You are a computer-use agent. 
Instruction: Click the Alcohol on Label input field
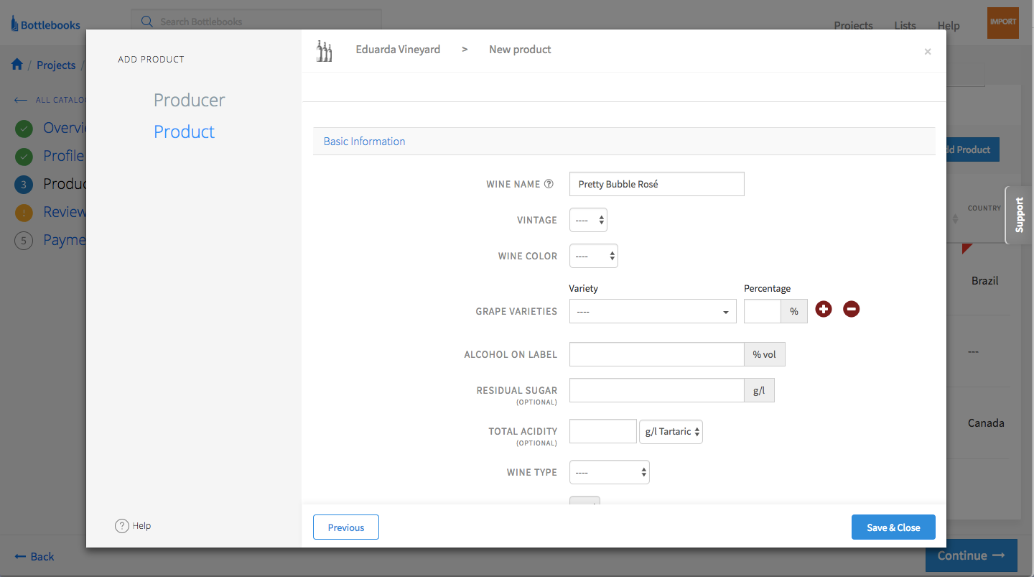click(657, 354)
